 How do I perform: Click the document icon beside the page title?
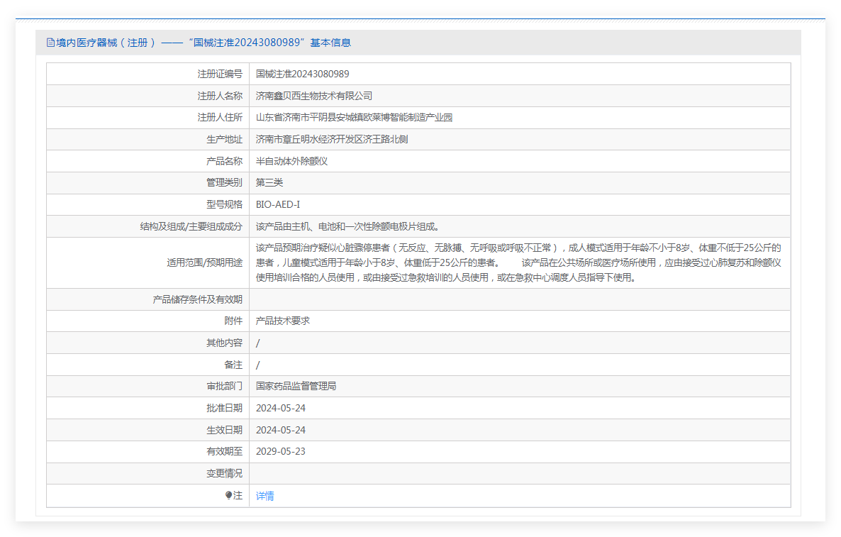[50, 43]
